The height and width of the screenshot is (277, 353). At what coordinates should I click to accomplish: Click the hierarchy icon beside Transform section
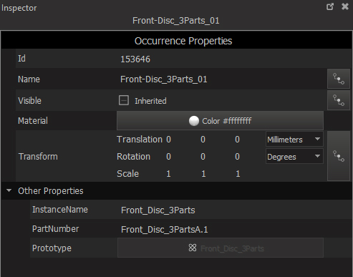point(339,156)
